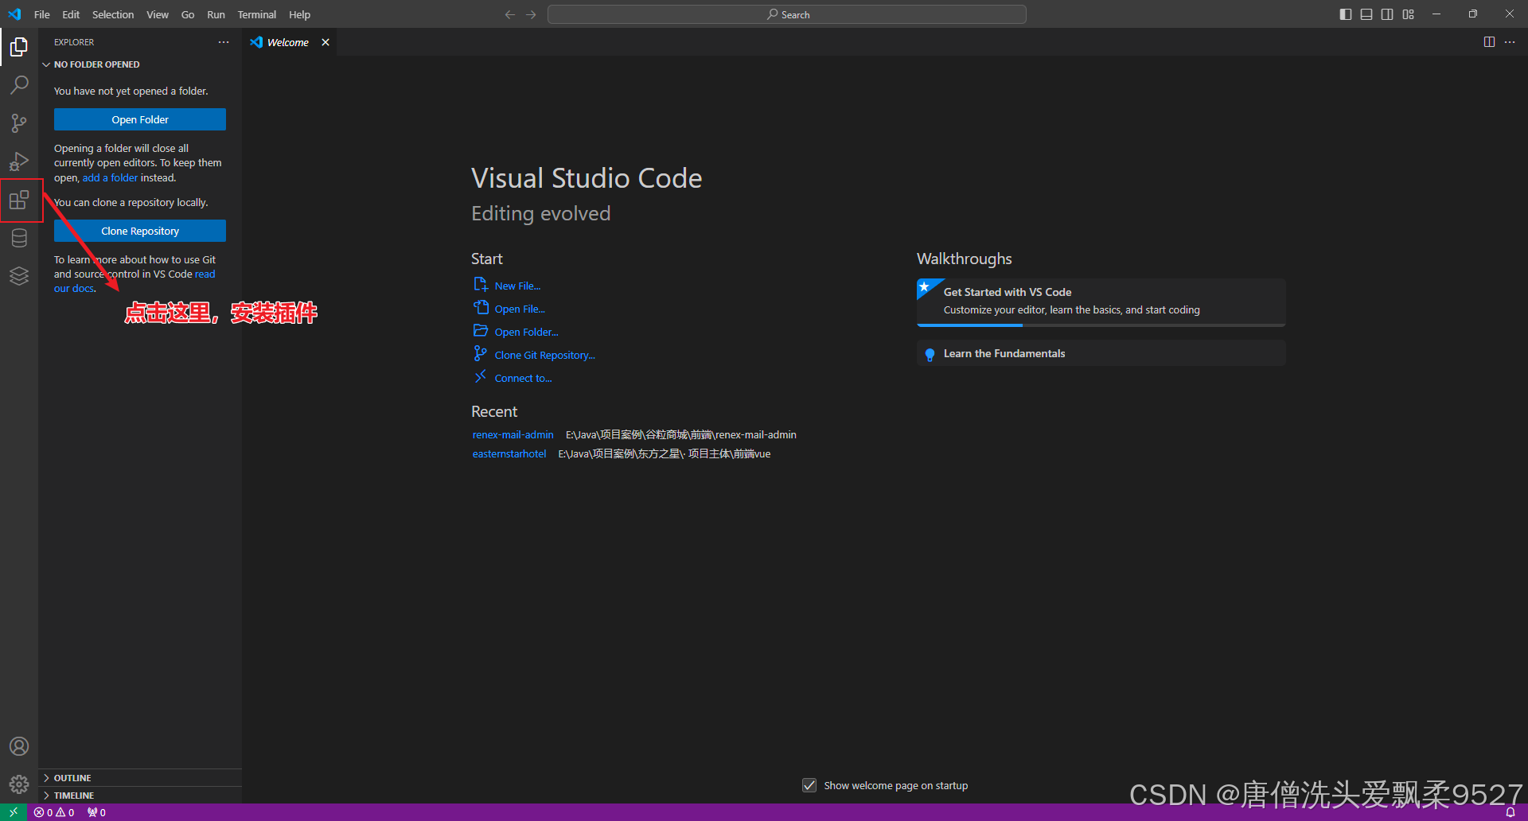The height and width of the screenshot is (821, 1528).
Task: Open the database icon in activity bar
Action: click(x=19, y=238)
